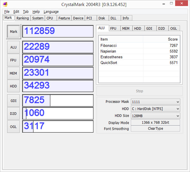Select the OGL results tab
This screenshot has width=190, height=172.
click(x=174, y=29)
